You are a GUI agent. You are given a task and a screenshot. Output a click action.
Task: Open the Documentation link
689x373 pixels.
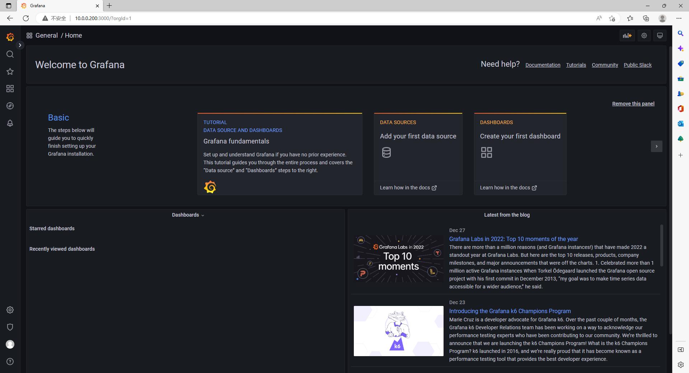[543, 65]
